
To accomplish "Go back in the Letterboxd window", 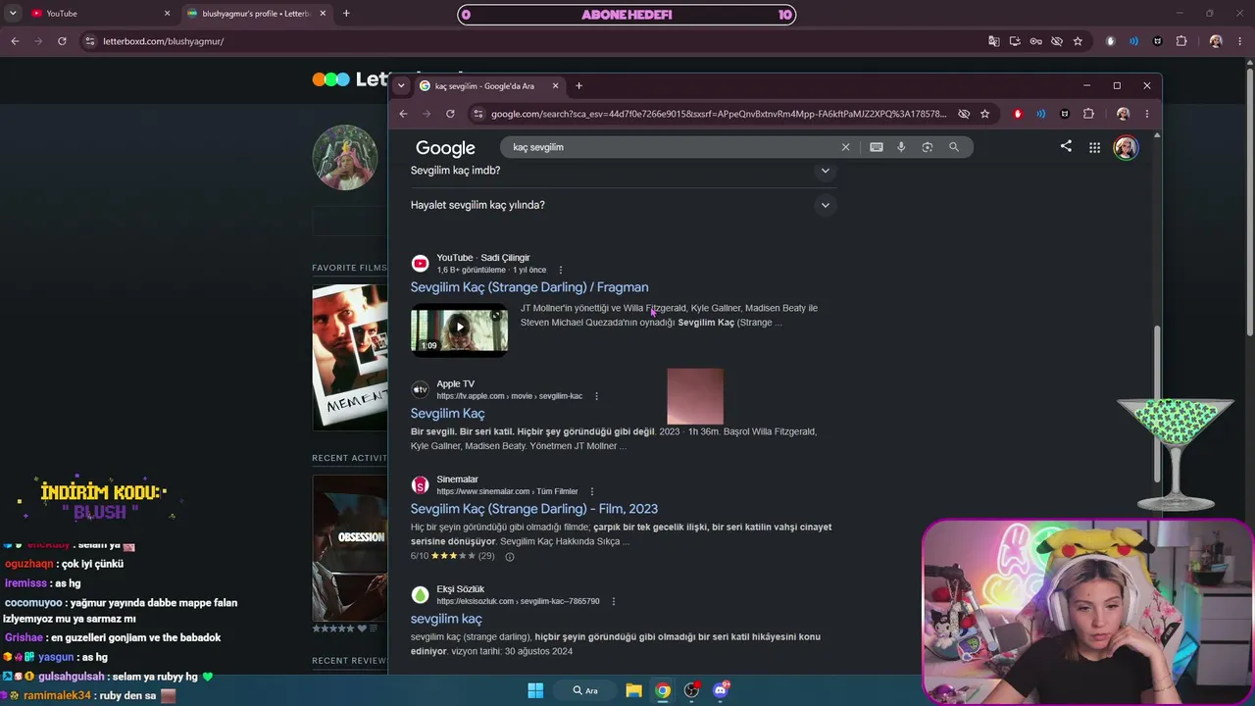I will [x=15, y=41].
